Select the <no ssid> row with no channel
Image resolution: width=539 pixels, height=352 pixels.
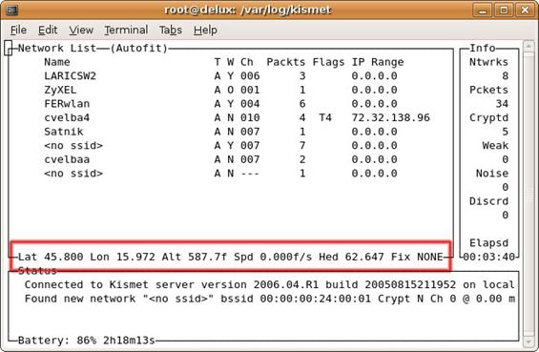(220, 174)
